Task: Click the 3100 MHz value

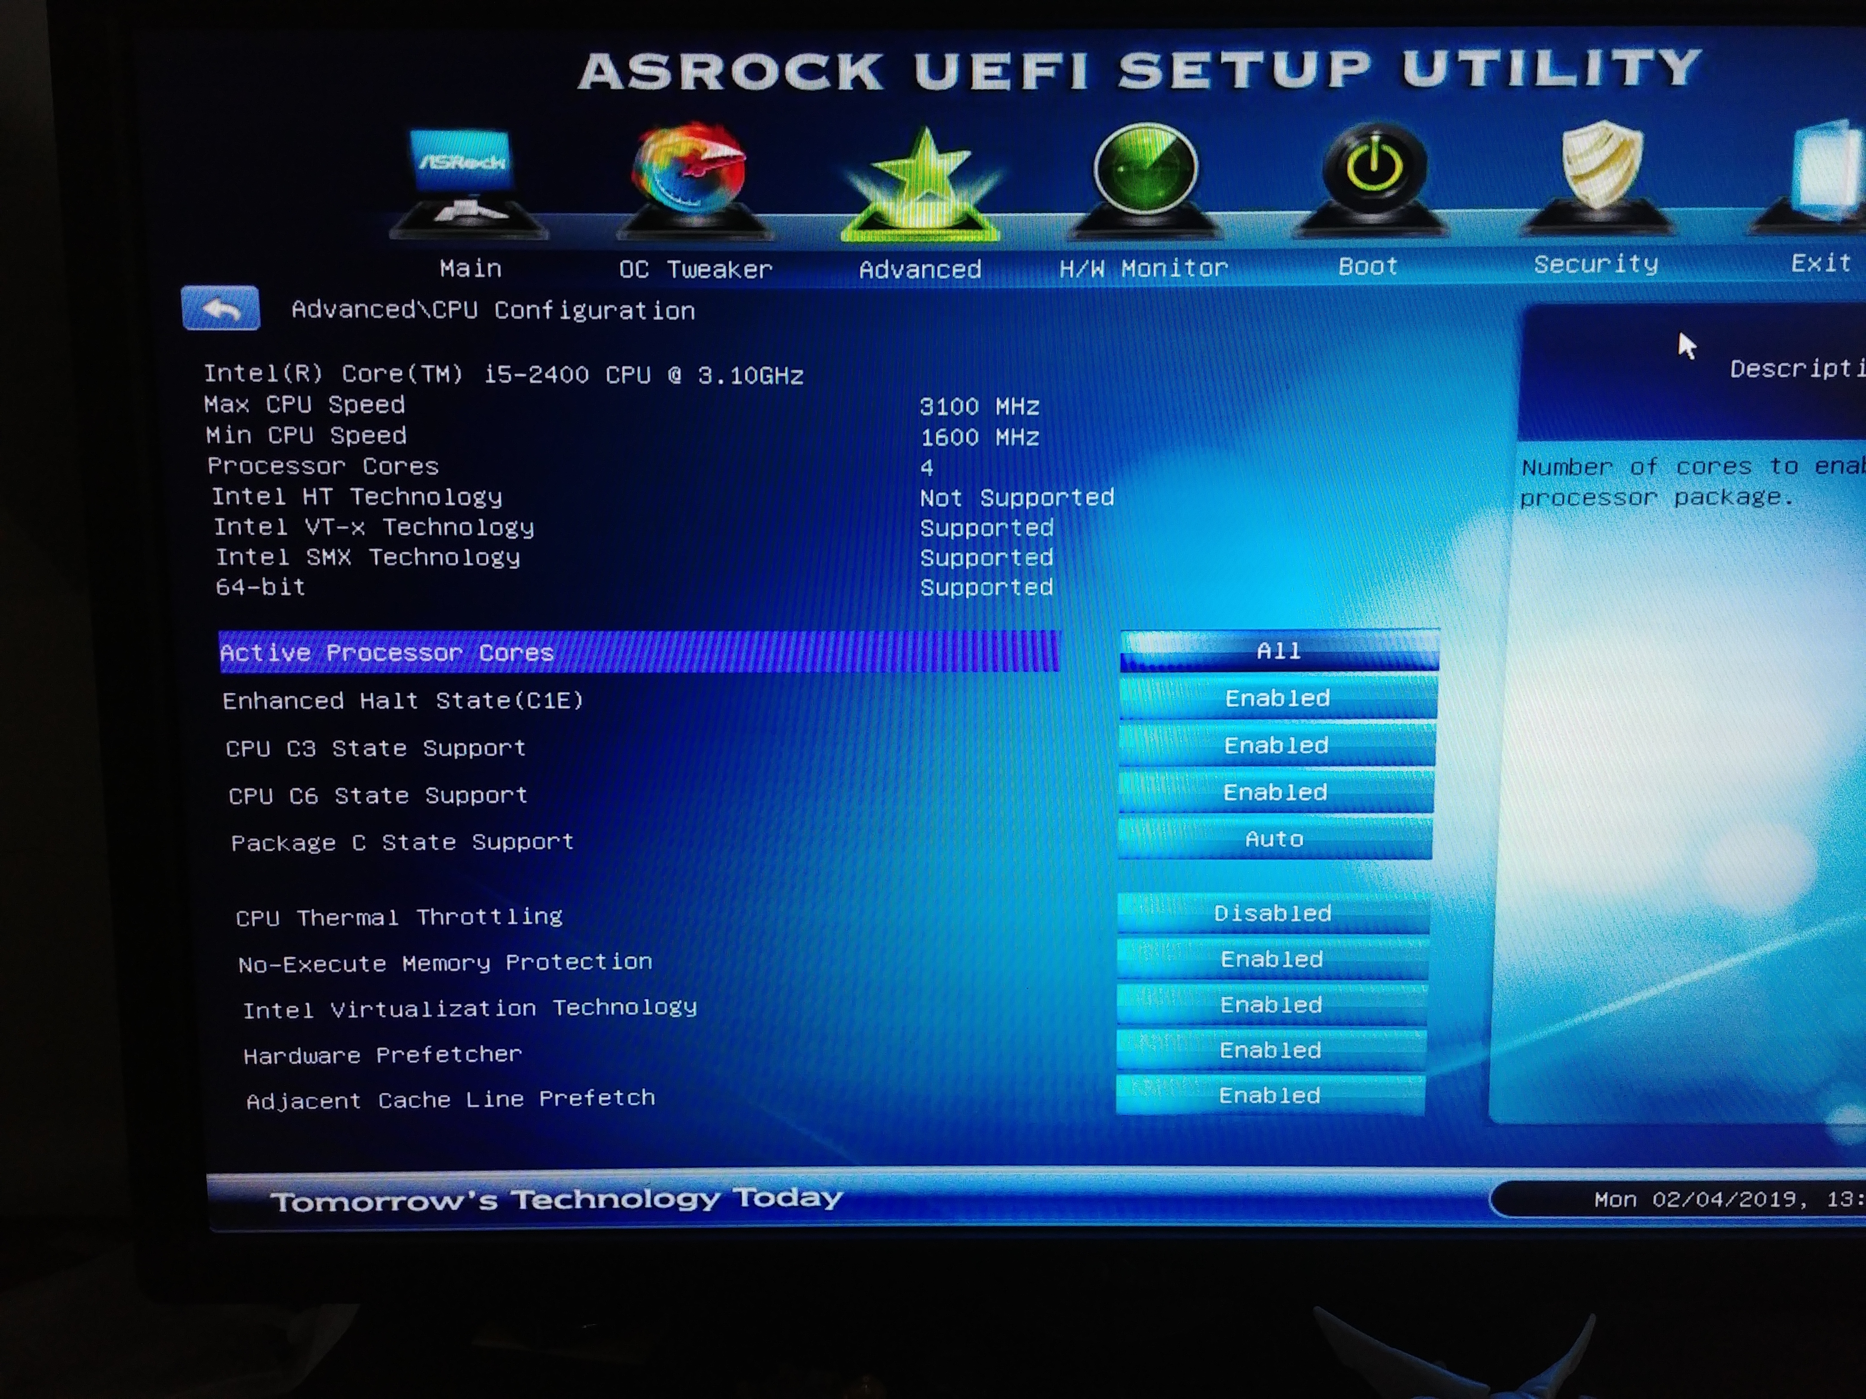Action: 979,406
